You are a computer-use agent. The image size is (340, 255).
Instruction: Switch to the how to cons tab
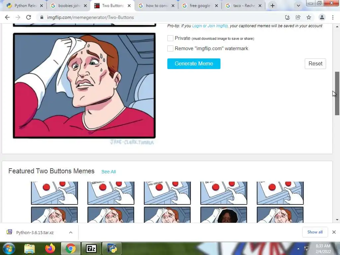pyautogui.click(x=156, y=6)
